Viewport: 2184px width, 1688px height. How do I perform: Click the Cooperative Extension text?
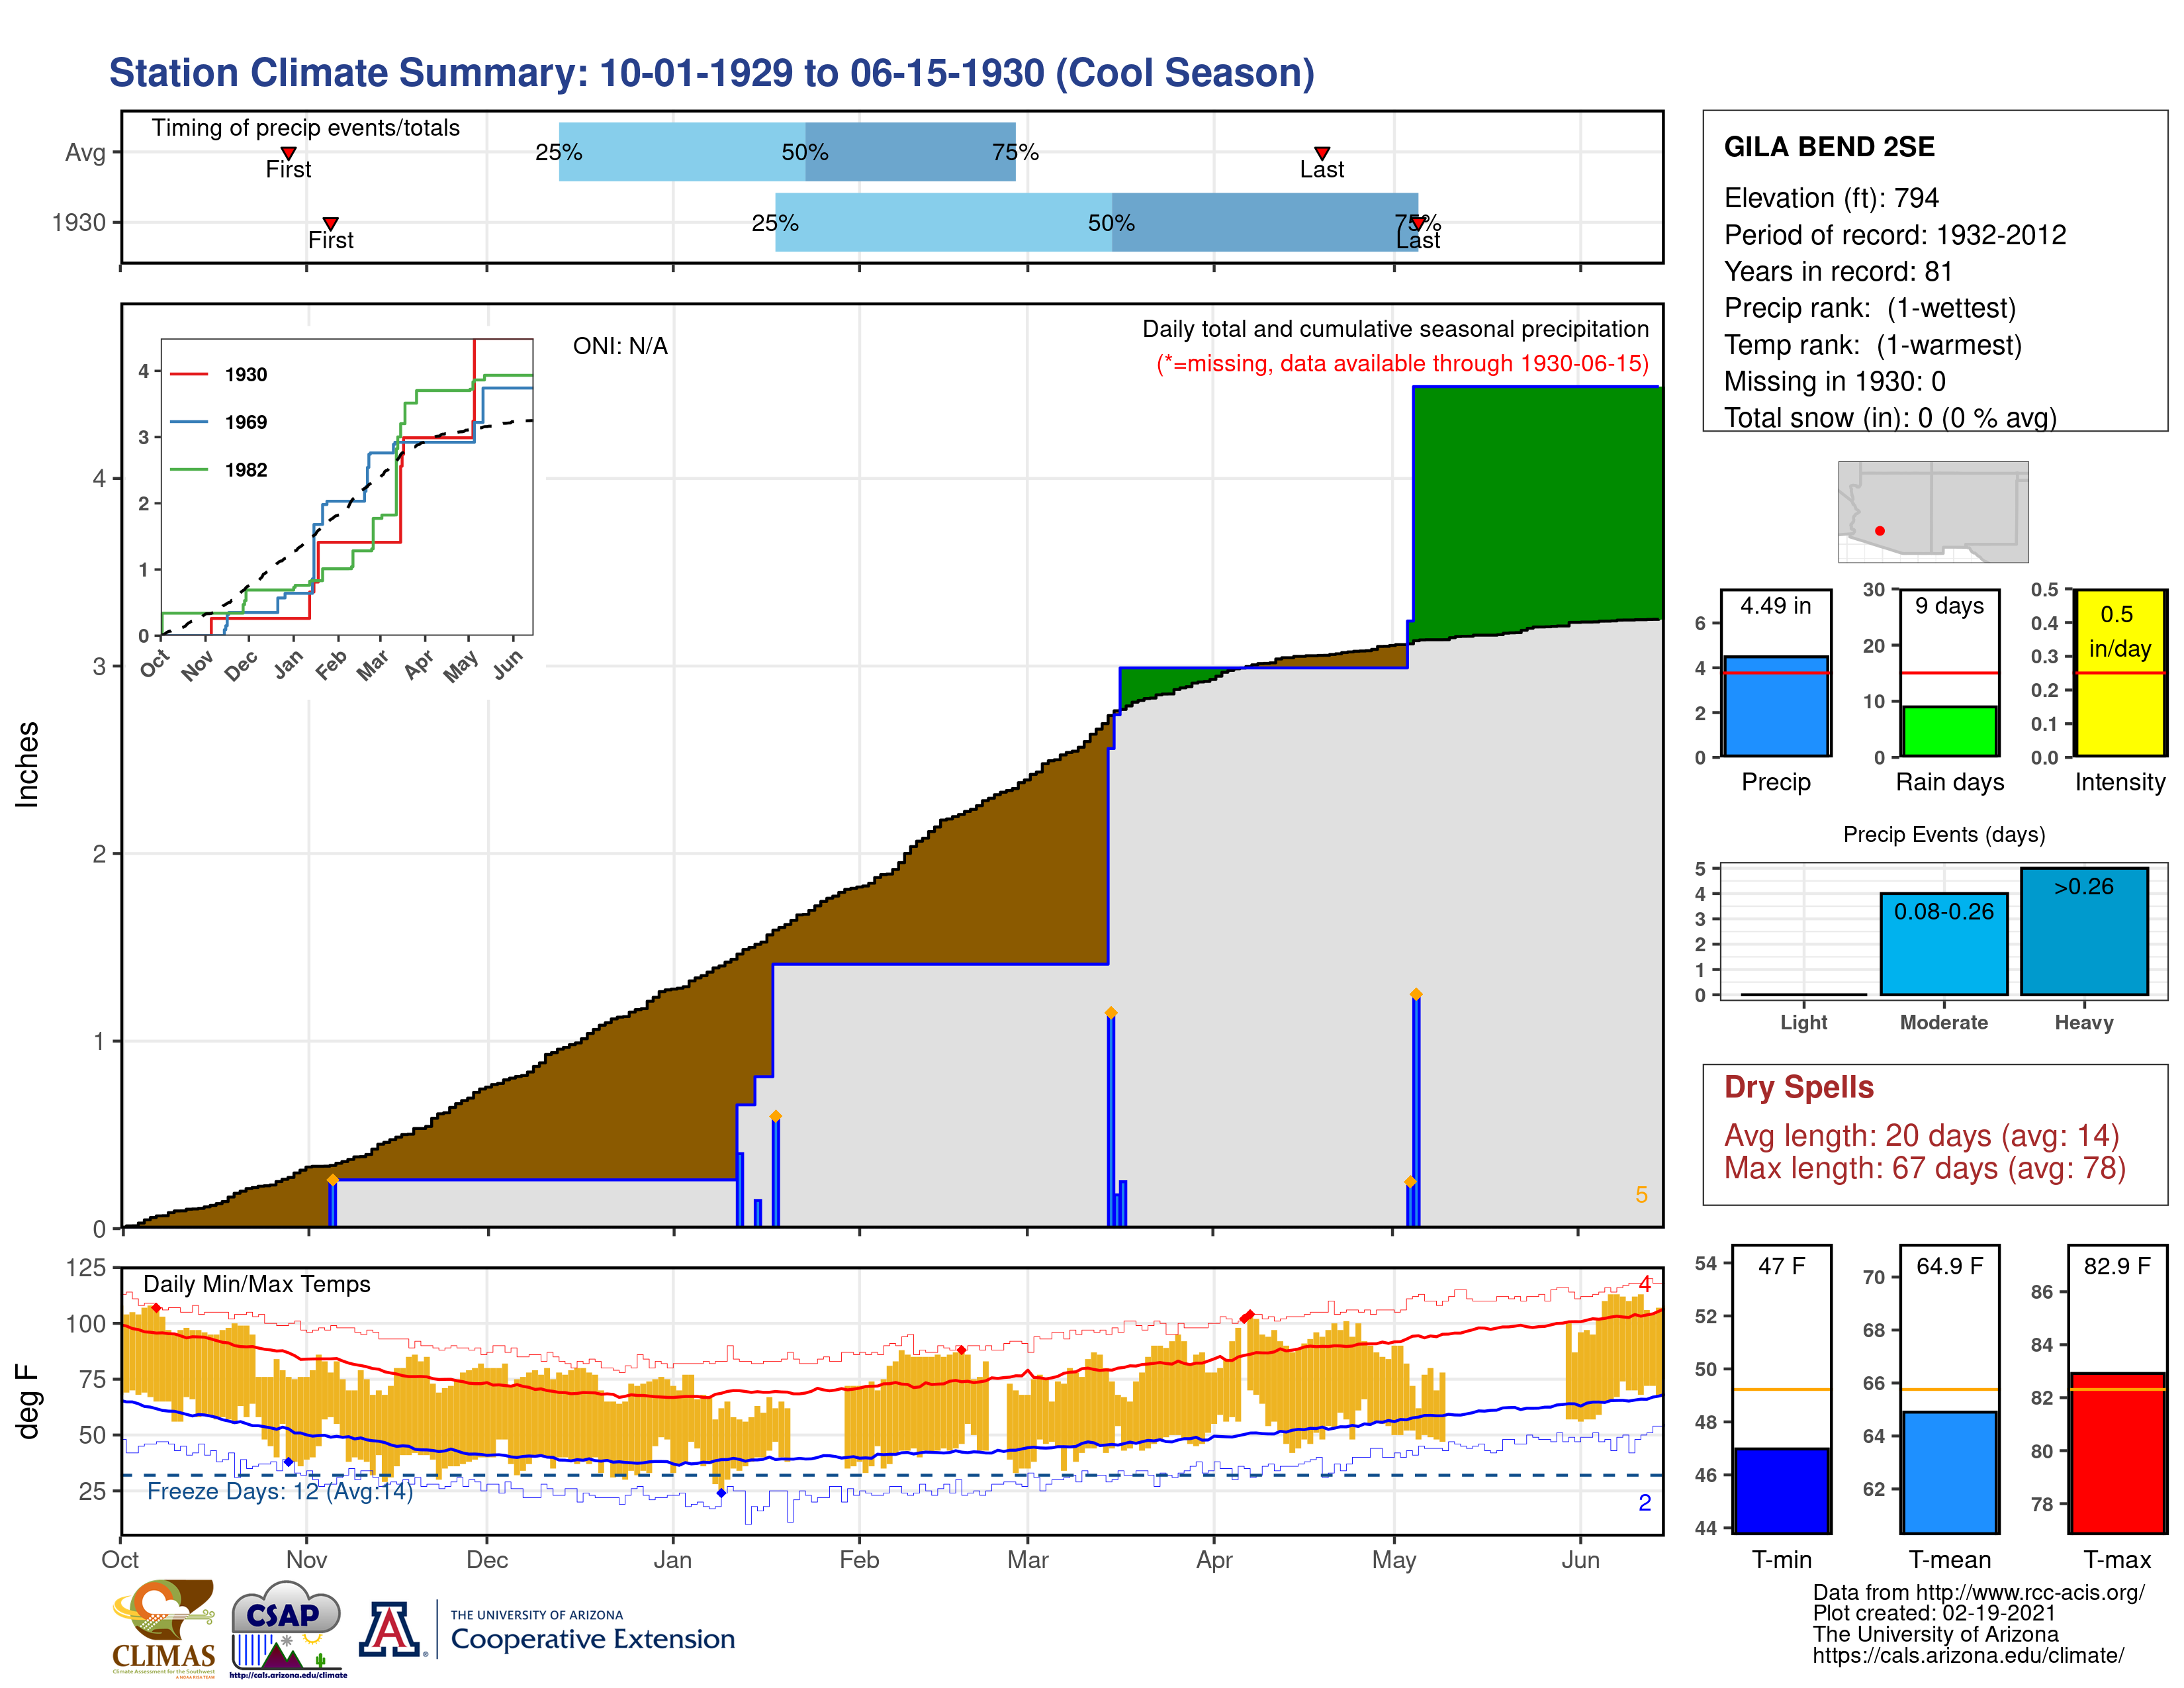pos(593,1639)
